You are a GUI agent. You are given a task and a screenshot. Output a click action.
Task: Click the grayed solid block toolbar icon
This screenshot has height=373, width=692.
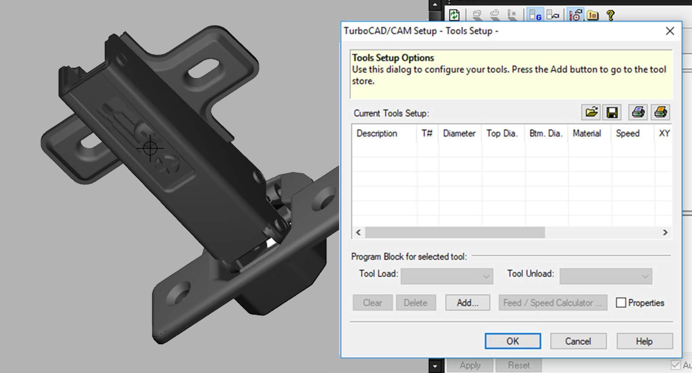(477, 15)
